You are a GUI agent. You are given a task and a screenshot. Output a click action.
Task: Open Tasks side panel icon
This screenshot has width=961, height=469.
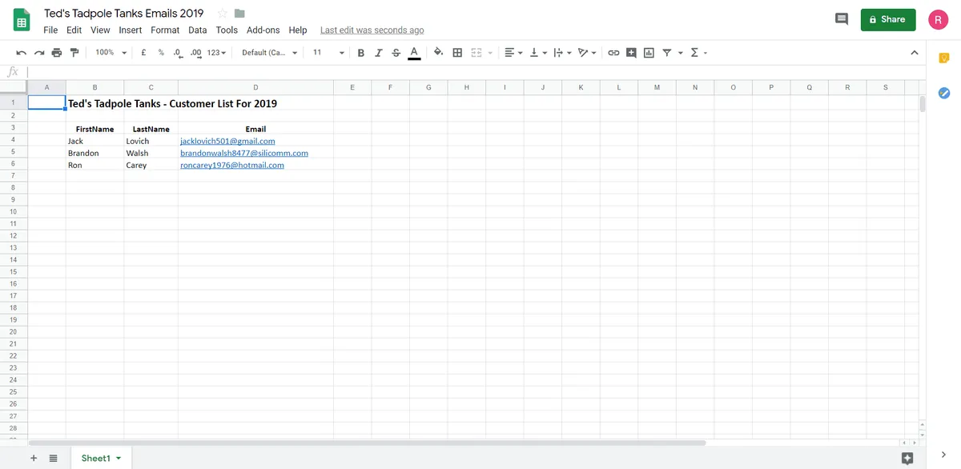943,93
